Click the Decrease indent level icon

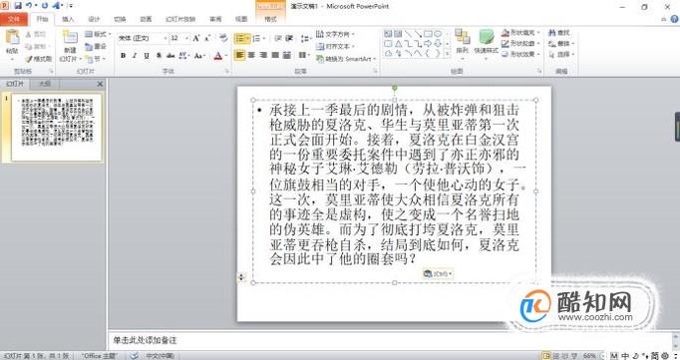point(278,39)
